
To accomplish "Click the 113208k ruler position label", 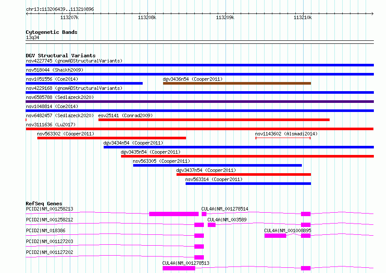I will 147,17.
